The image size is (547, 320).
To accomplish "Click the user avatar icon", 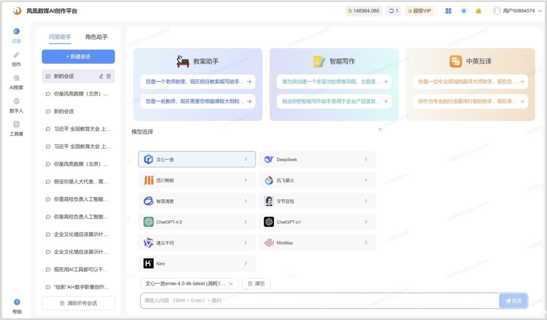I will click(x=497, y=11).
